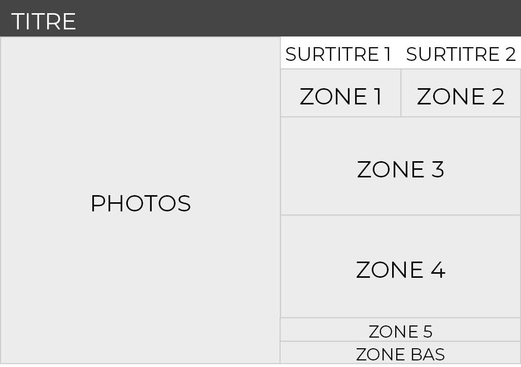Select the ZONE 1 box

pos(340,93)
